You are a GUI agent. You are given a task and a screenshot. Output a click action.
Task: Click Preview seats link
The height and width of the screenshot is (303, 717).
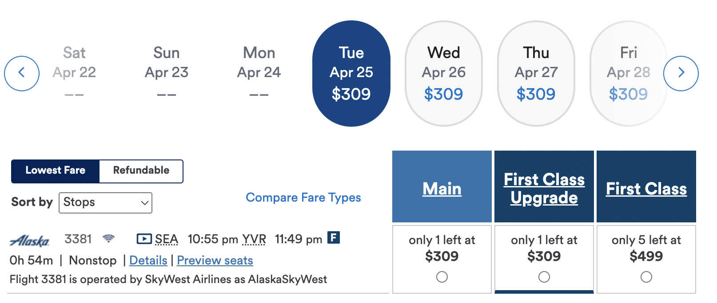(x=215, y=260)
